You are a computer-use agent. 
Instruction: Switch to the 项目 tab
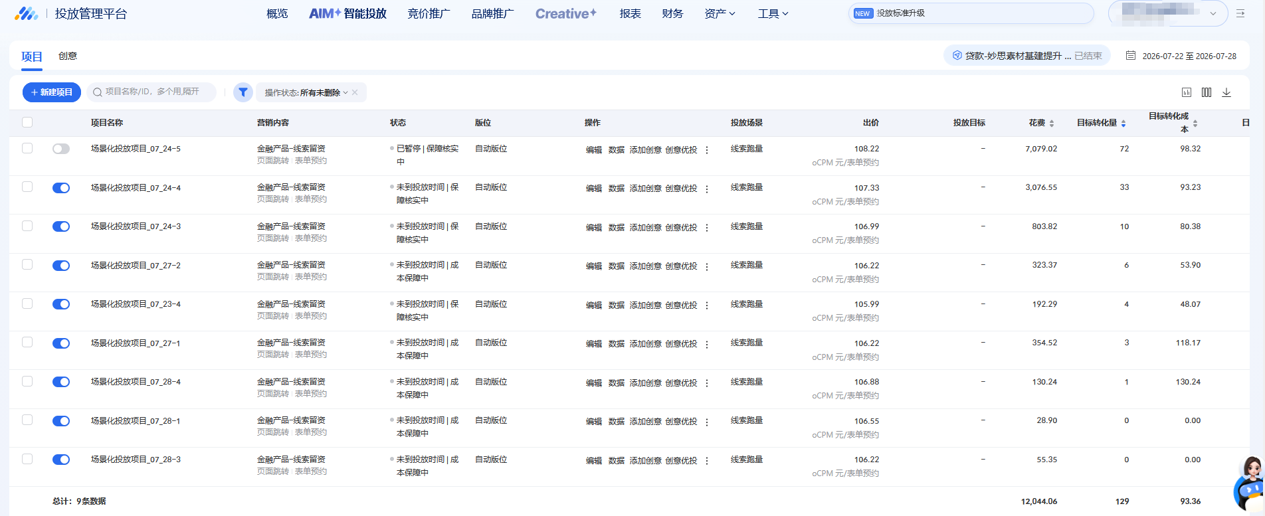coord(31,56)
